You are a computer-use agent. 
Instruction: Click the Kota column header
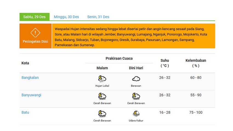[x=25, y=63]
